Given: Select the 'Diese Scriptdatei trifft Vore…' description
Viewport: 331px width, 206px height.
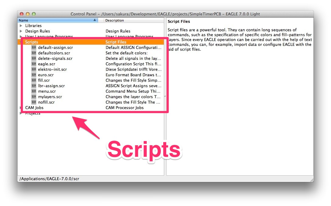Looking at the screenshot, I should pos(133,70).
